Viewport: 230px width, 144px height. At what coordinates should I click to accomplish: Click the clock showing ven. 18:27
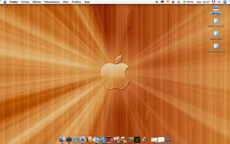(x=203, y=2)
